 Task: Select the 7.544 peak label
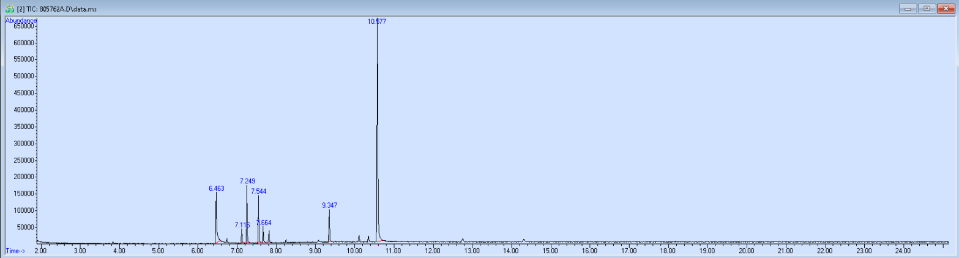click(x=258, y=191)
